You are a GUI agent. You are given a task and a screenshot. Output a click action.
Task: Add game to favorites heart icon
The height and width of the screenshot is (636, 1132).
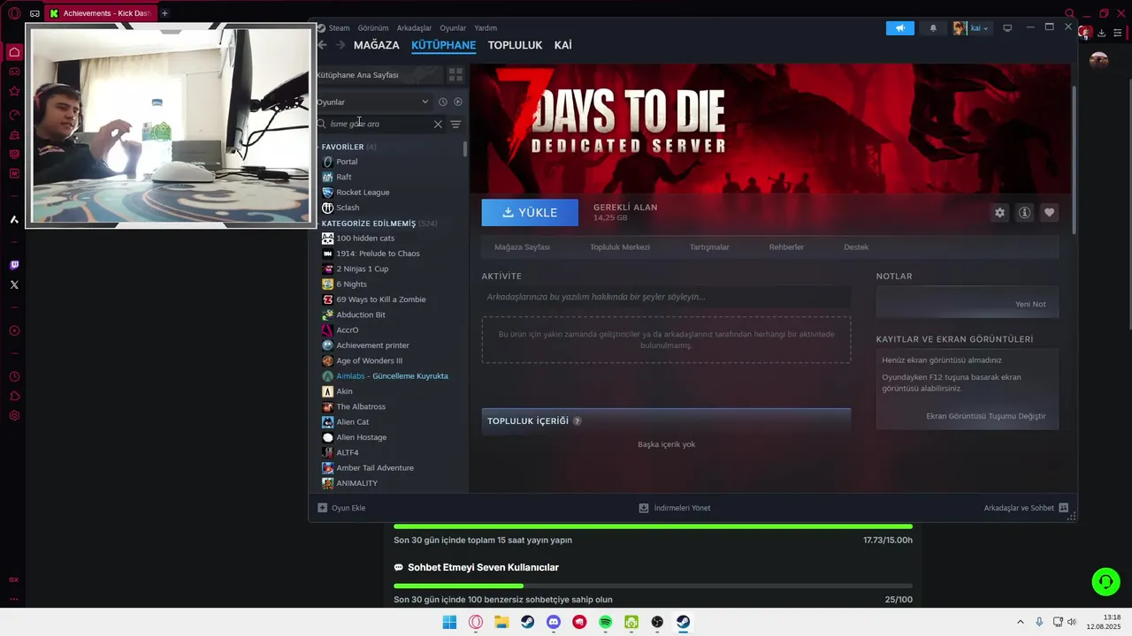pyautogui.click(x=1049, y=213)
